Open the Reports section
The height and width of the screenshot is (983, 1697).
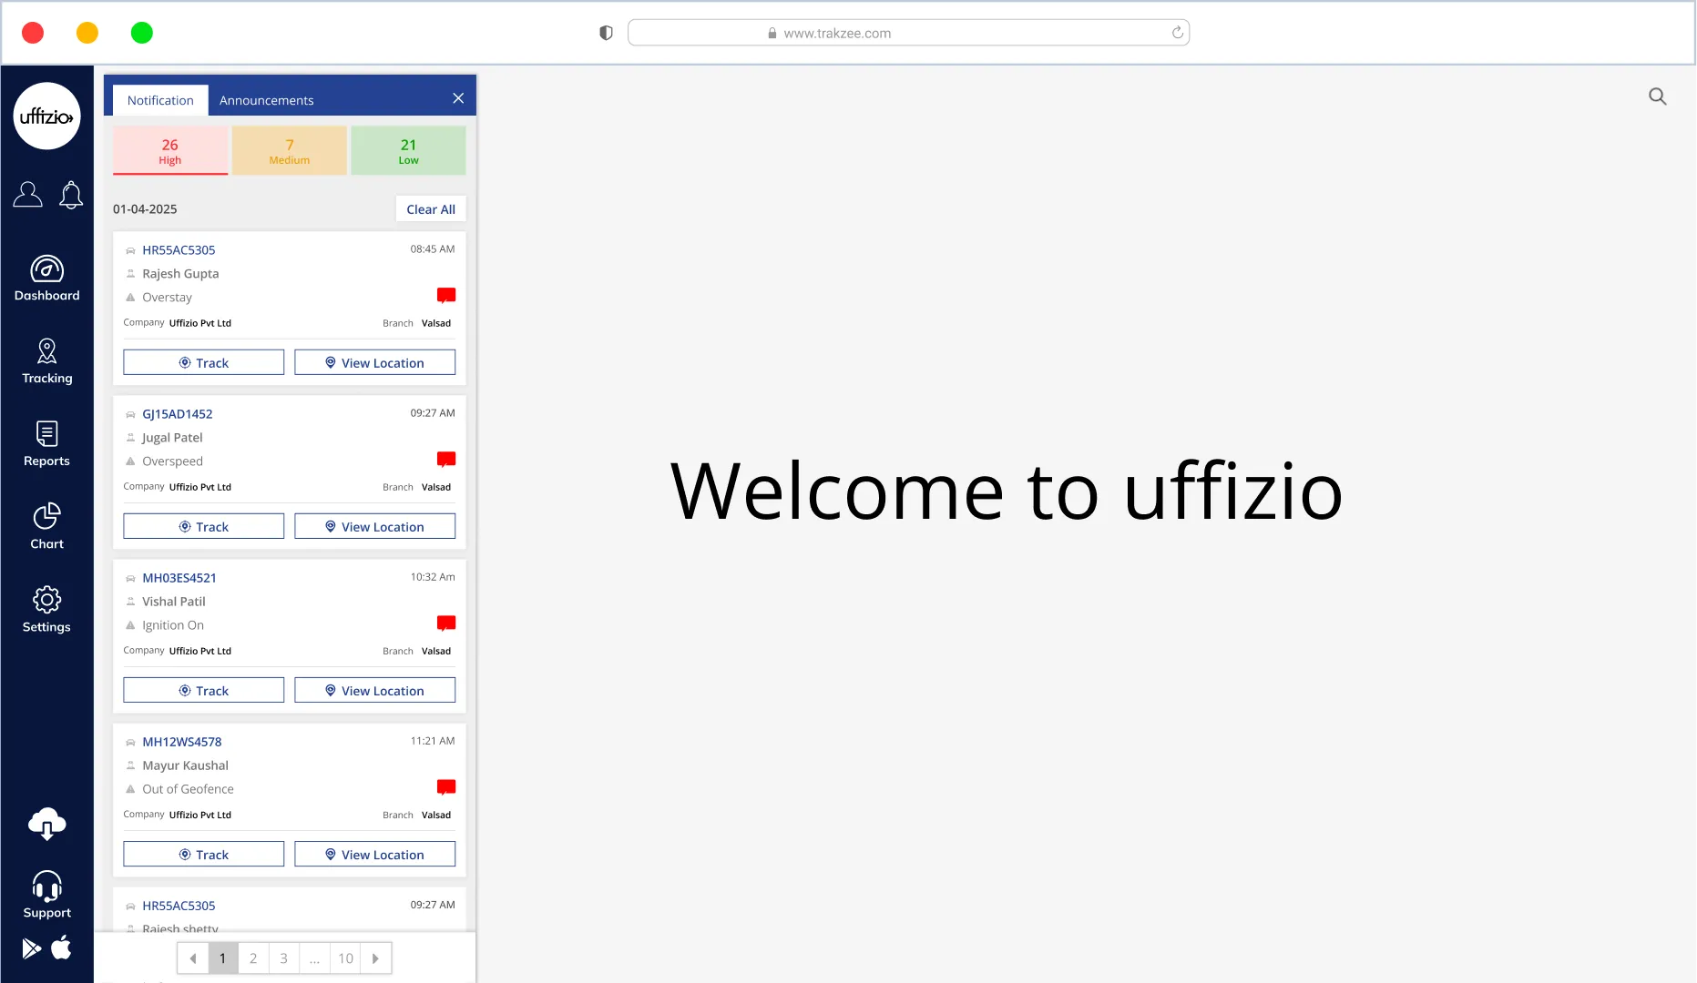[46, 444]
